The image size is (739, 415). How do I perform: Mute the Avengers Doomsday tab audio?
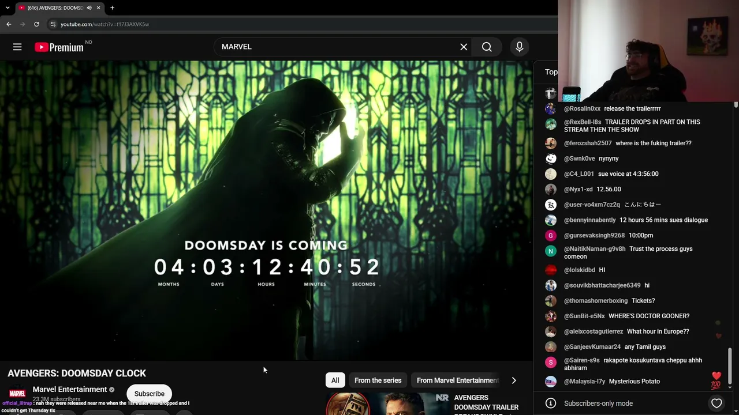coord(89,7)
